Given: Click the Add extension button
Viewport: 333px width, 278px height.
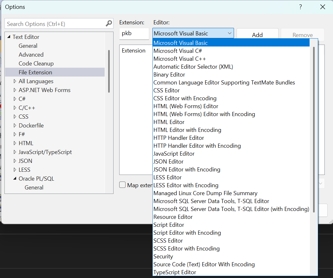Looking at the screenshot, I should point(257,34).
